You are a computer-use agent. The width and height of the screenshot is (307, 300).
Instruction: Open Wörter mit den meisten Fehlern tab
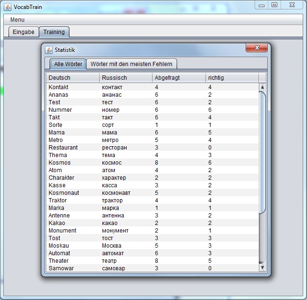tap(131, 64)
